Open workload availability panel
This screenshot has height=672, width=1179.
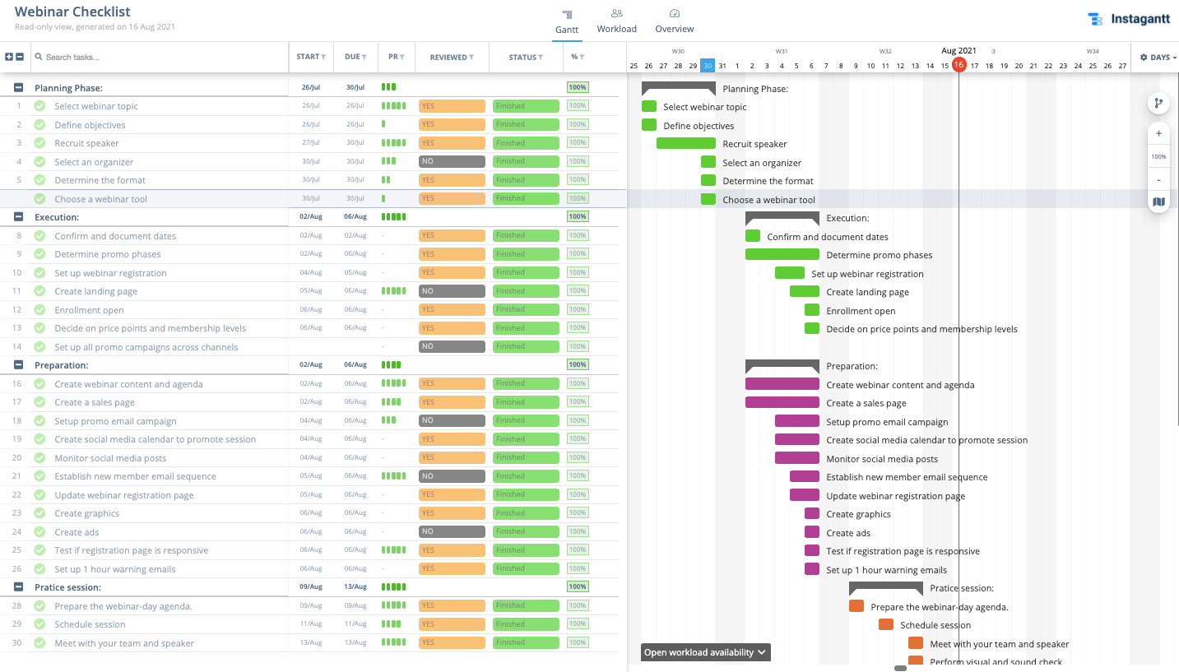pos(706,652)
